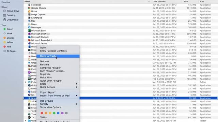The width and height of the screenshot is (218, 122).
Task: Choose Copy "Skype"
Action: [58, 93]
